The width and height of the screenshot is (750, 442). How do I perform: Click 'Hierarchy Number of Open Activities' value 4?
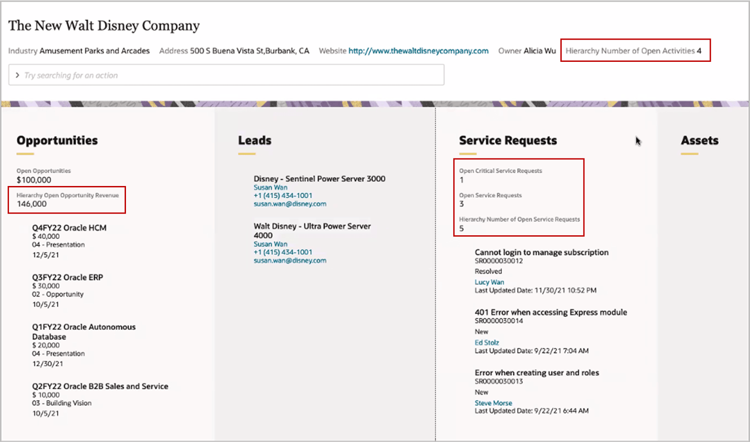pos(699,51)
